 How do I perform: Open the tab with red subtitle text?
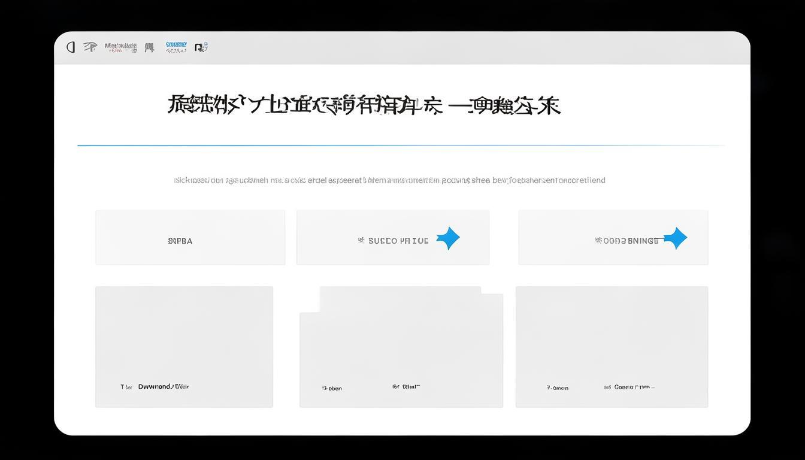click(x=120, y=47)
